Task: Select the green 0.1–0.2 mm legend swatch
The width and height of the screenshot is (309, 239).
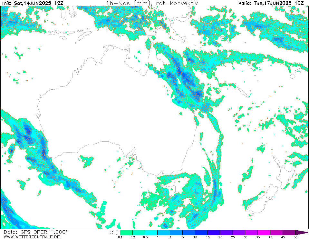Action: tap(126, 233)
